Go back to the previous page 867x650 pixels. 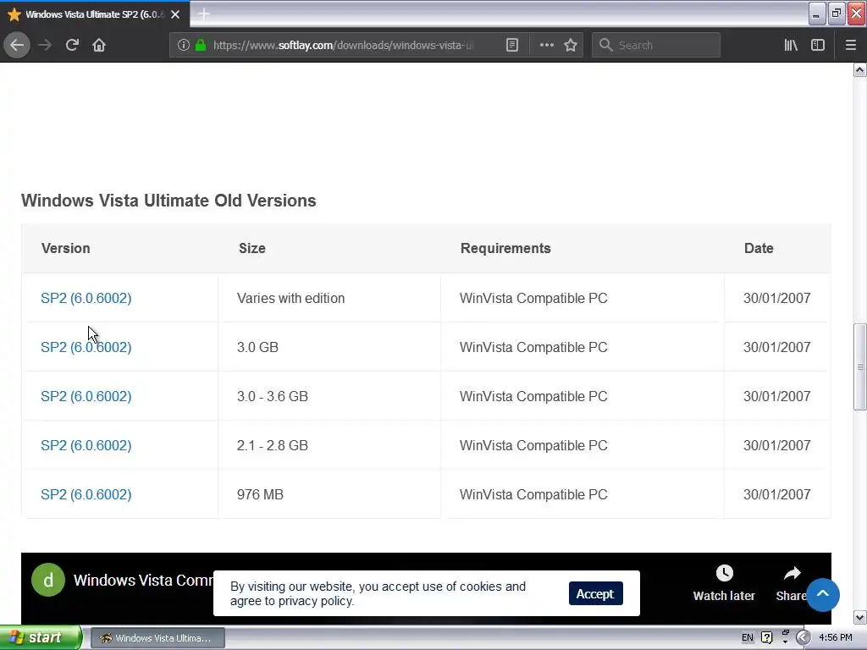[x=17, y=45]
